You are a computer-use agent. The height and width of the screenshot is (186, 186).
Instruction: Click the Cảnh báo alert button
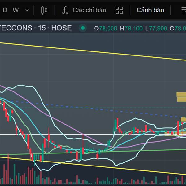(150, 10)
